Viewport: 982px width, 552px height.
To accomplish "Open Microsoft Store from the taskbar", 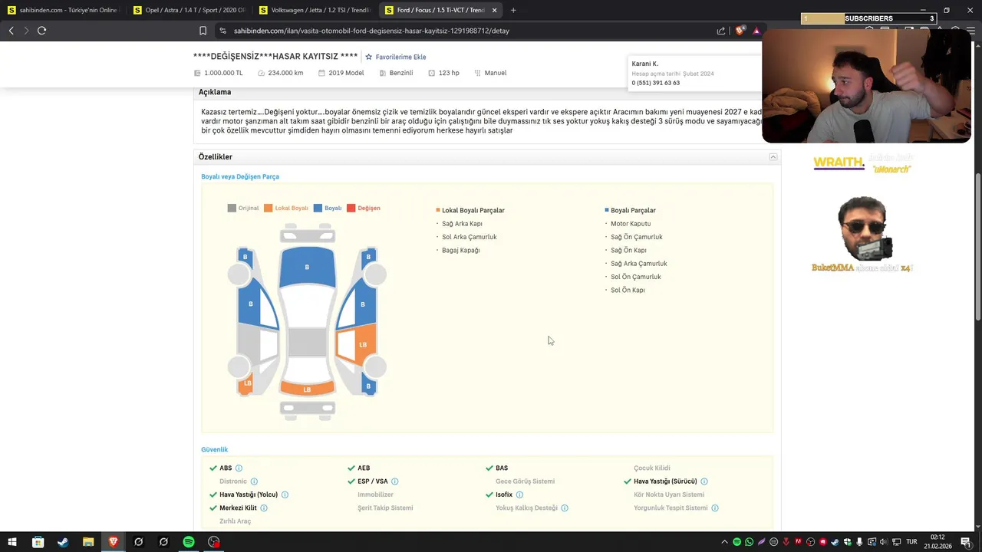I will 38,542.
